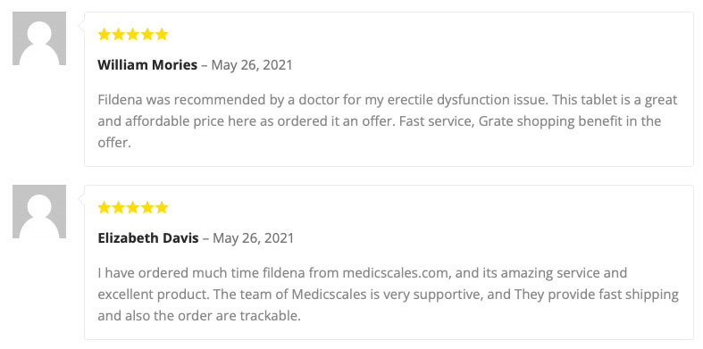Screen dimensions: 703x349
Task: Click the speech-bubble pointer of Elizabeth's review card
Action: [81, 199]
